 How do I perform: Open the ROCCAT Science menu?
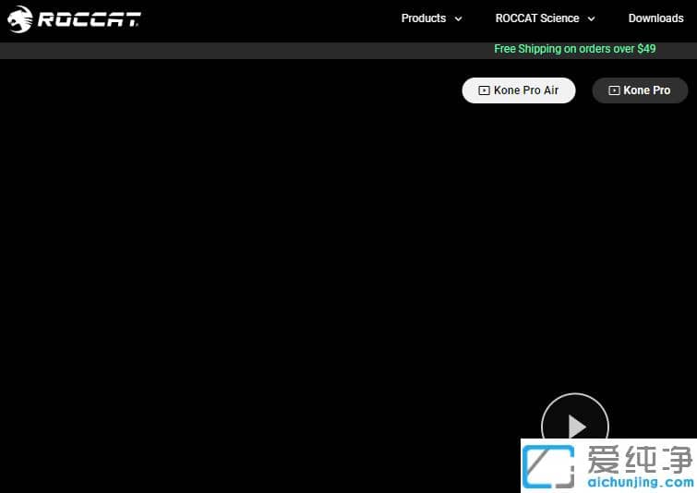pos(537,18)
